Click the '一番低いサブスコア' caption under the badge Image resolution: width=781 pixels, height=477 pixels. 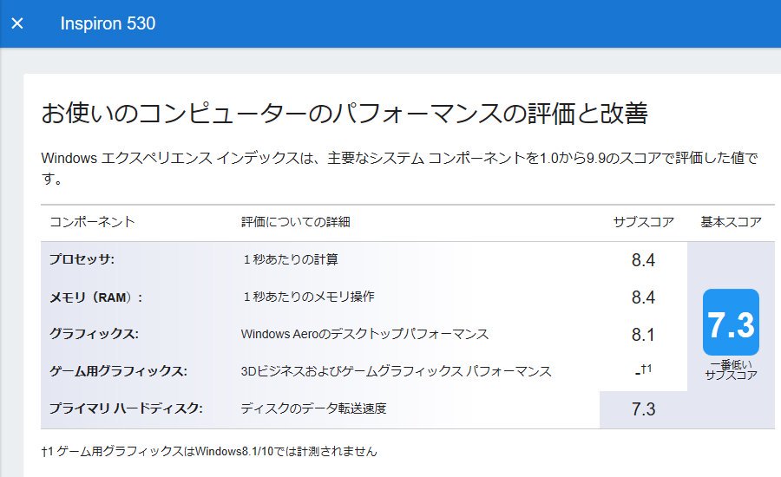(x=731, y=370)
